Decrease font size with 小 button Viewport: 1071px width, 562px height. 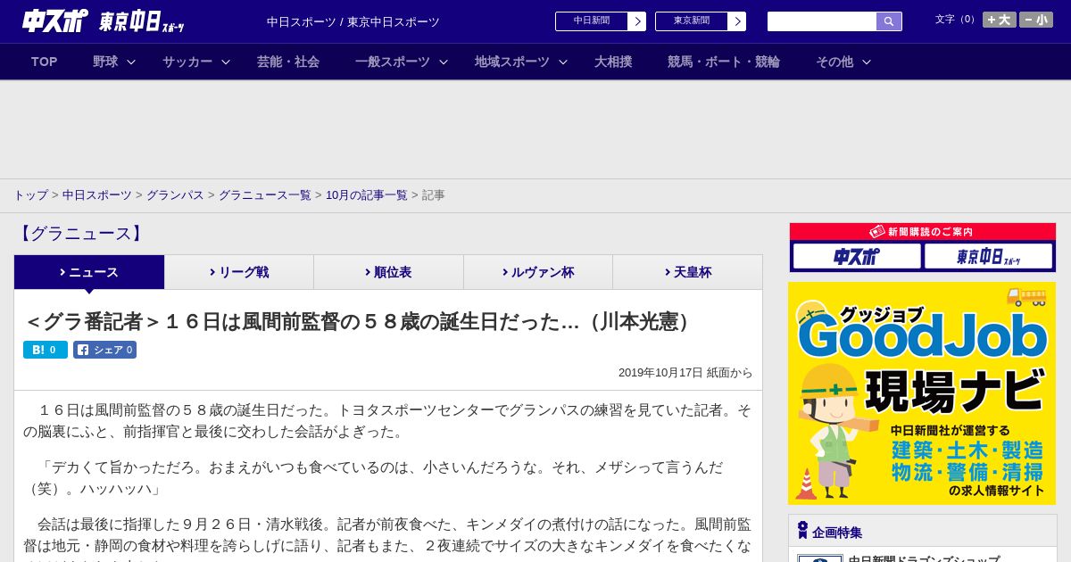pyautogui.click(x=1036, y=20)
